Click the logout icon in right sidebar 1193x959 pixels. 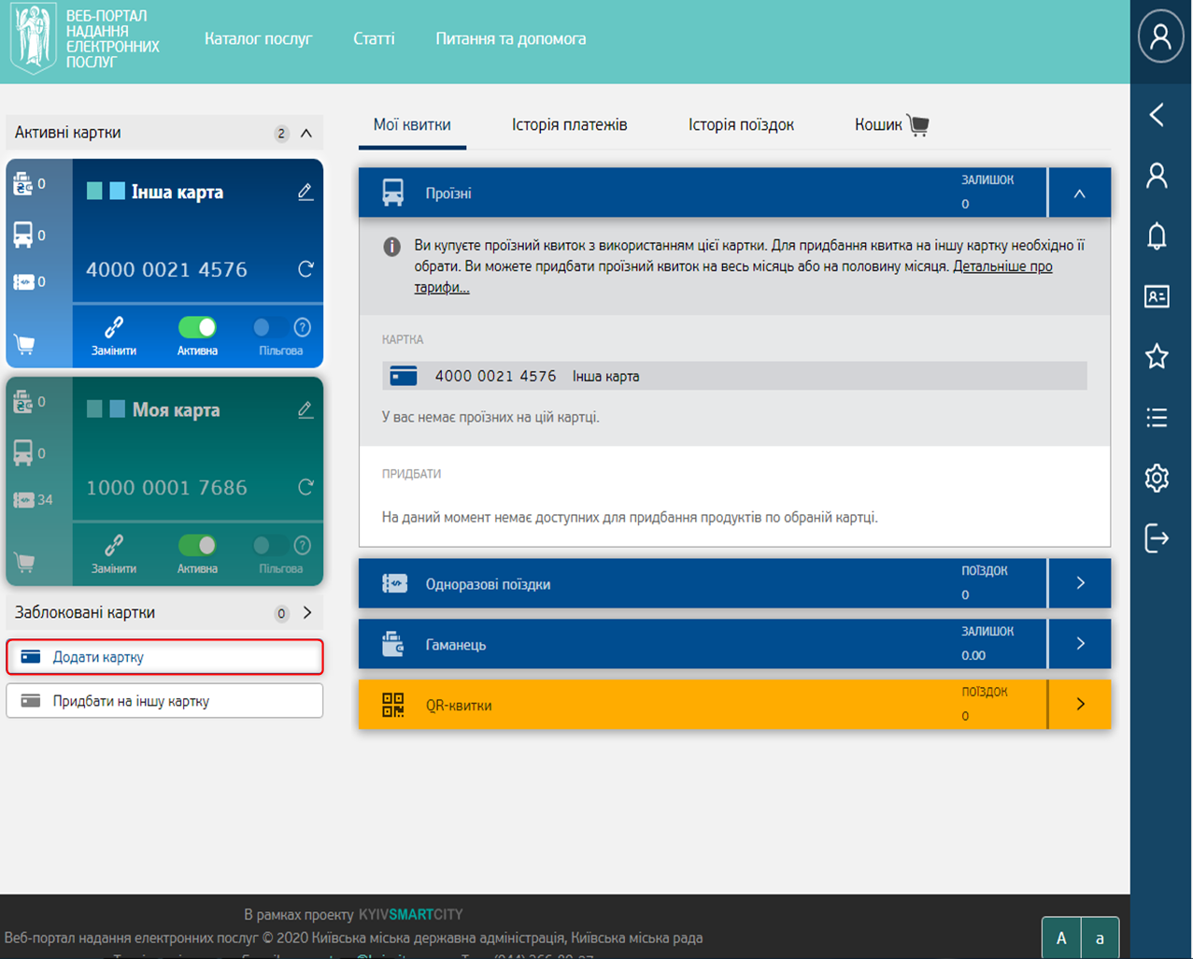point(1157,538)
